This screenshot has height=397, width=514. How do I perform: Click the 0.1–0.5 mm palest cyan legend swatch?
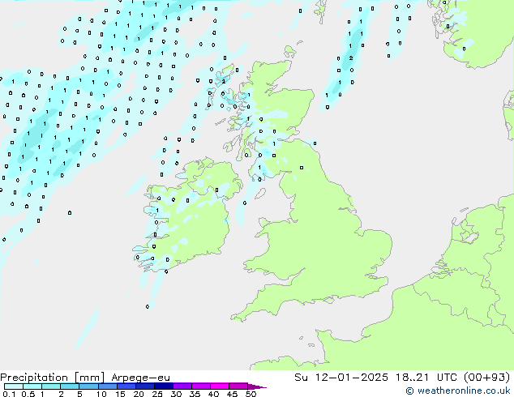(14, 386)
